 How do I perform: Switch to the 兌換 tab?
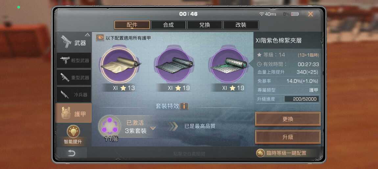click(x=204, y=25)
